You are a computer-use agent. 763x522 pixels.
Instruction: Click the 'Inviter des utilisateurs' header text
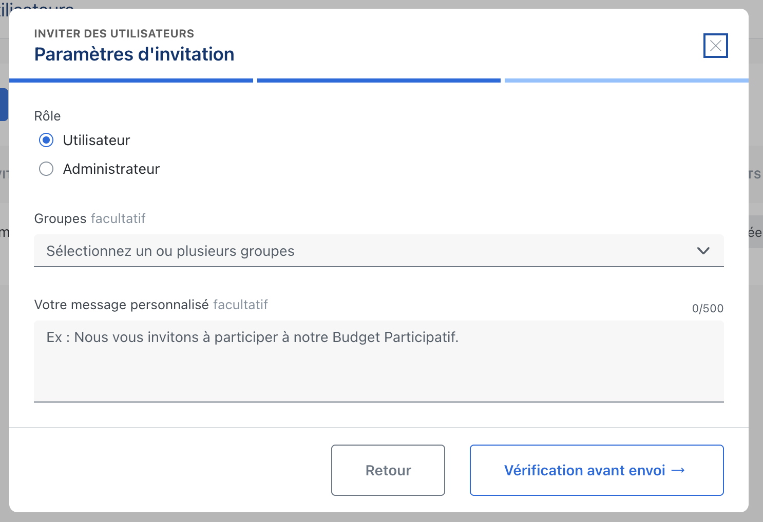[x=114, y=34]
